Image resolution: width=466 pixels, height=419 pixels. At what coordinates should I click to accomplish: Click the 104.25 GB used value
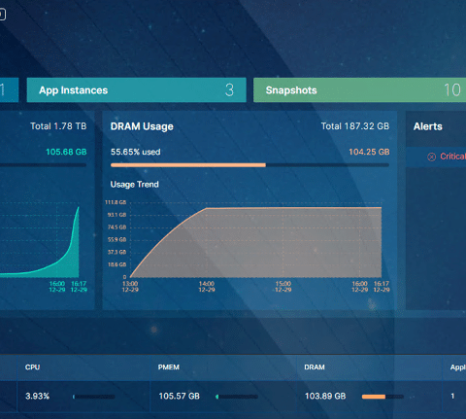pos(369,152)
